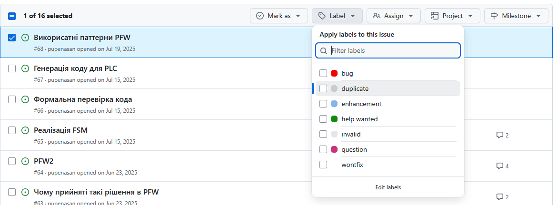
Task: Check the Формальна перевірка кода issue checkbox
Action: [x=12, y=99]
